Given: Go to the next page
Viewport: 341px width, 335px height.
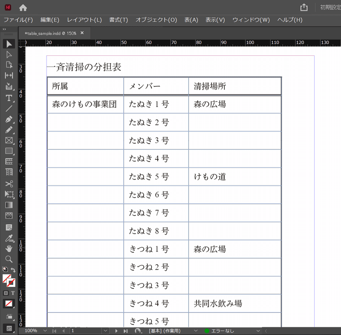Looking at the screenshot, I should click(116, 331).
